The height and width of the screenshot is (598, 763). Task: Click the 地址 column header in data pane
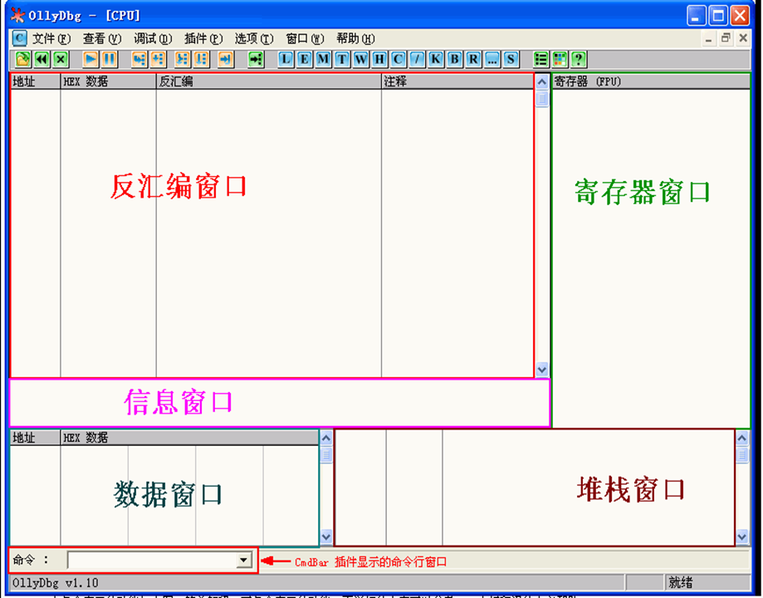tap(36, 438)
